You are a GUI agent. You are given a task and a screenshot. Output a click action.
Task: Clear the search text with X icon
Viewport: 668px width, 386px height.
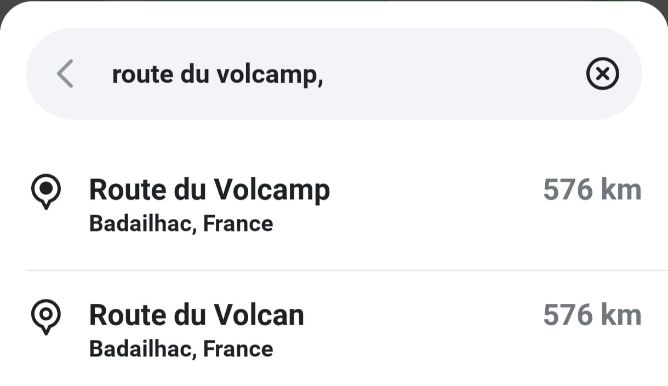coord(602,74)
